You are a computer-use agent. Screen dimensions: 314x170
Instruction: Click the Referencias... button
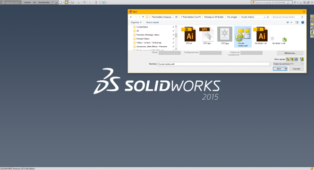pos(290,53)
